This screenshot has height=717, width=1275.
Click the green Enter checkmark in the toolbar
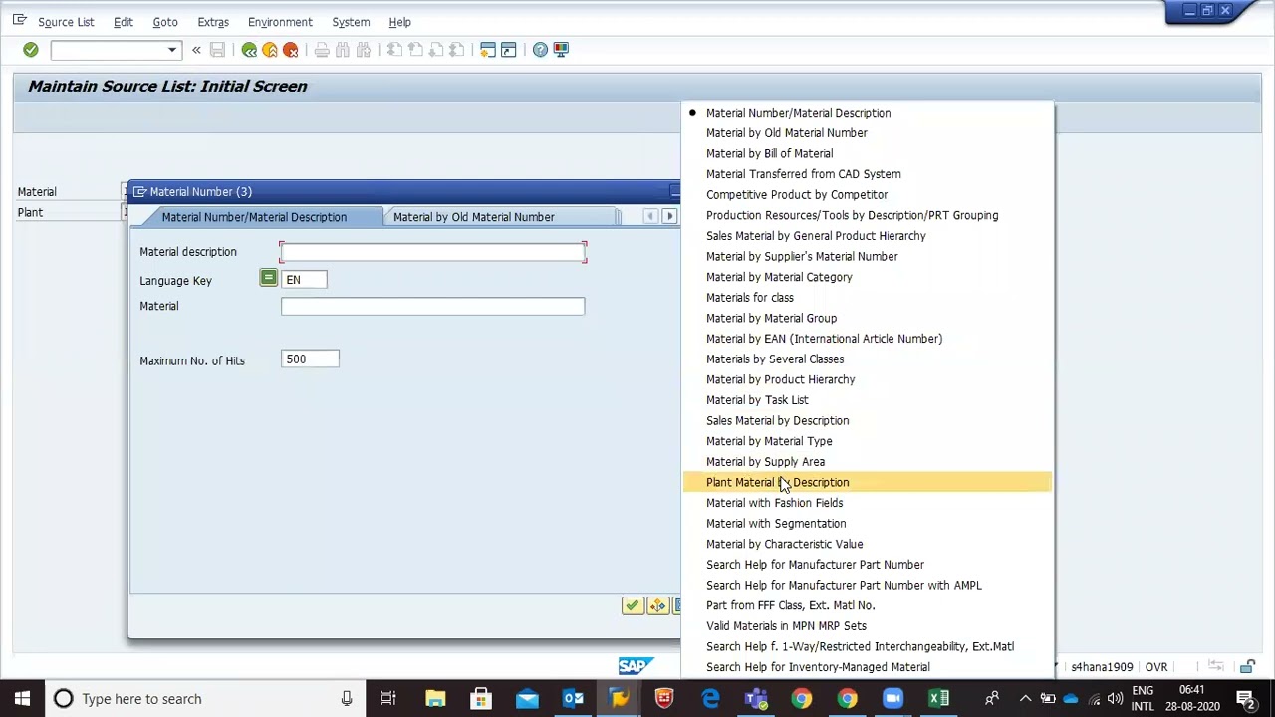(x=31, y=50)
